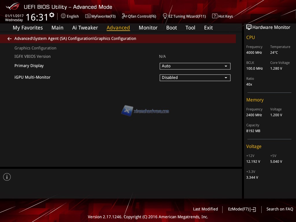Show Hot Keys question mark icon
This screenshot has width=296, height=222.
[x=214, y=16]
